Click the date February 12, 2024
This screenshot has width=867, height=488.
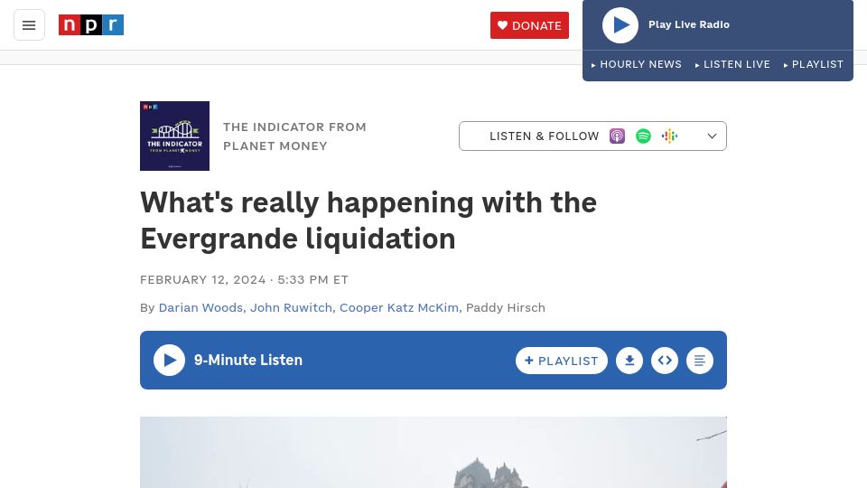(x=203, y=280)
